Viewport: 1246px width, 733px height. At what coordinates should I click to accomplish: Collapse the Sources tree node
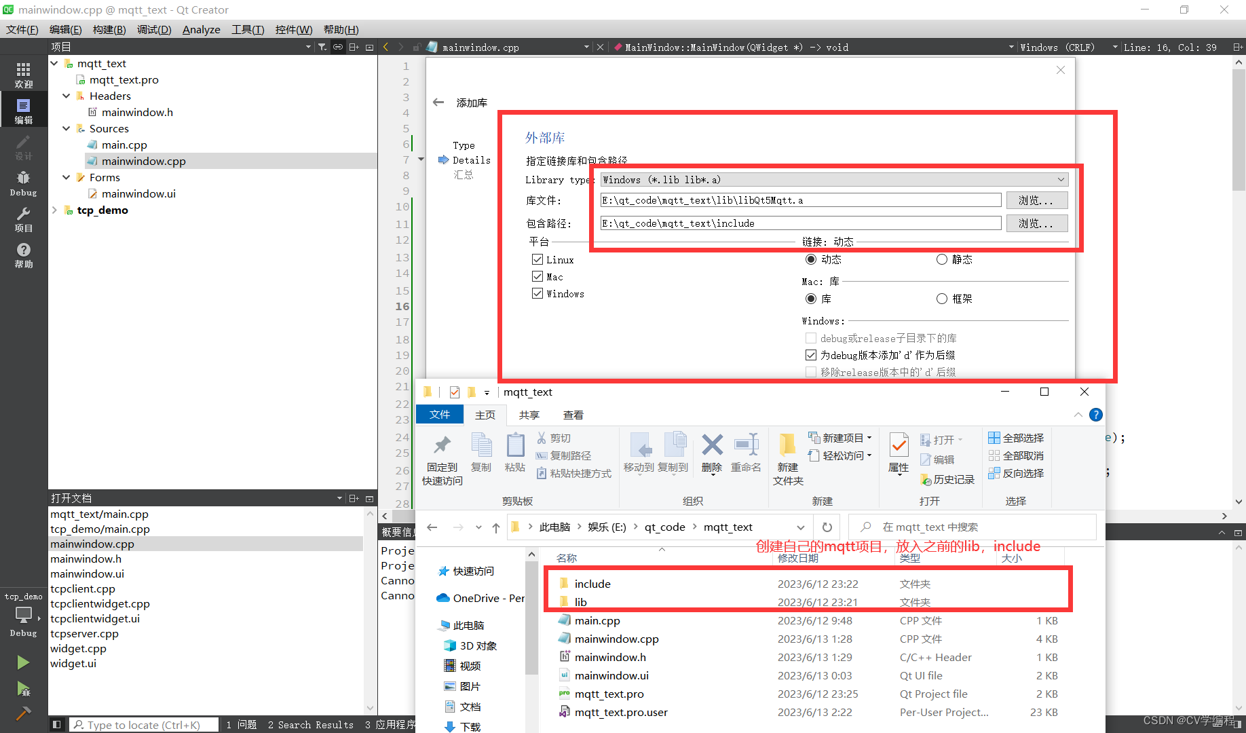point(66,128)
